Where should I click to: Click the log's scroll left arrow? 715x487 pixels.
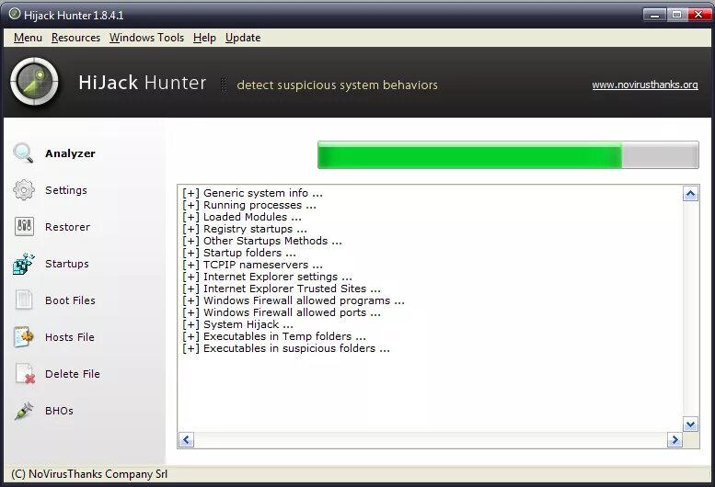186,440
